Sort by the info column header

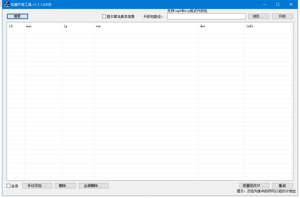pos(268,26)
